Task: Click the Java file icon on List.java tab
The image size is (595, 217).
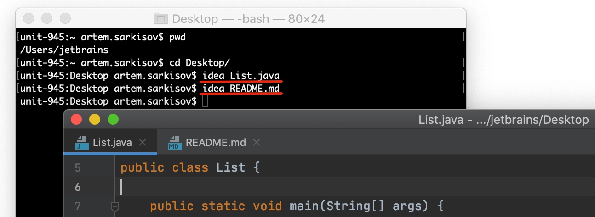Action: tap(82, 143)
